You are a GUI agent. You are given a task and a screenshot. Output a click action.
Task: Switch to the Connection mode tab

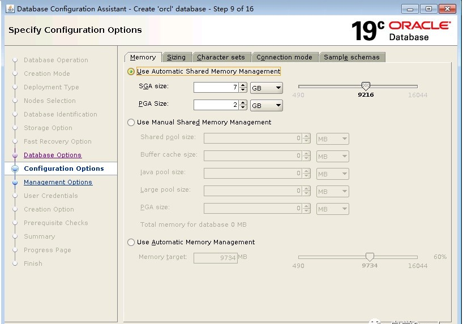point(284,57)
